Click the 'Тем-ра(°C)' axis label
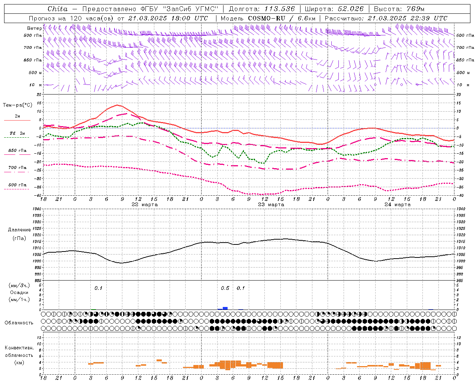 [17, 105]
